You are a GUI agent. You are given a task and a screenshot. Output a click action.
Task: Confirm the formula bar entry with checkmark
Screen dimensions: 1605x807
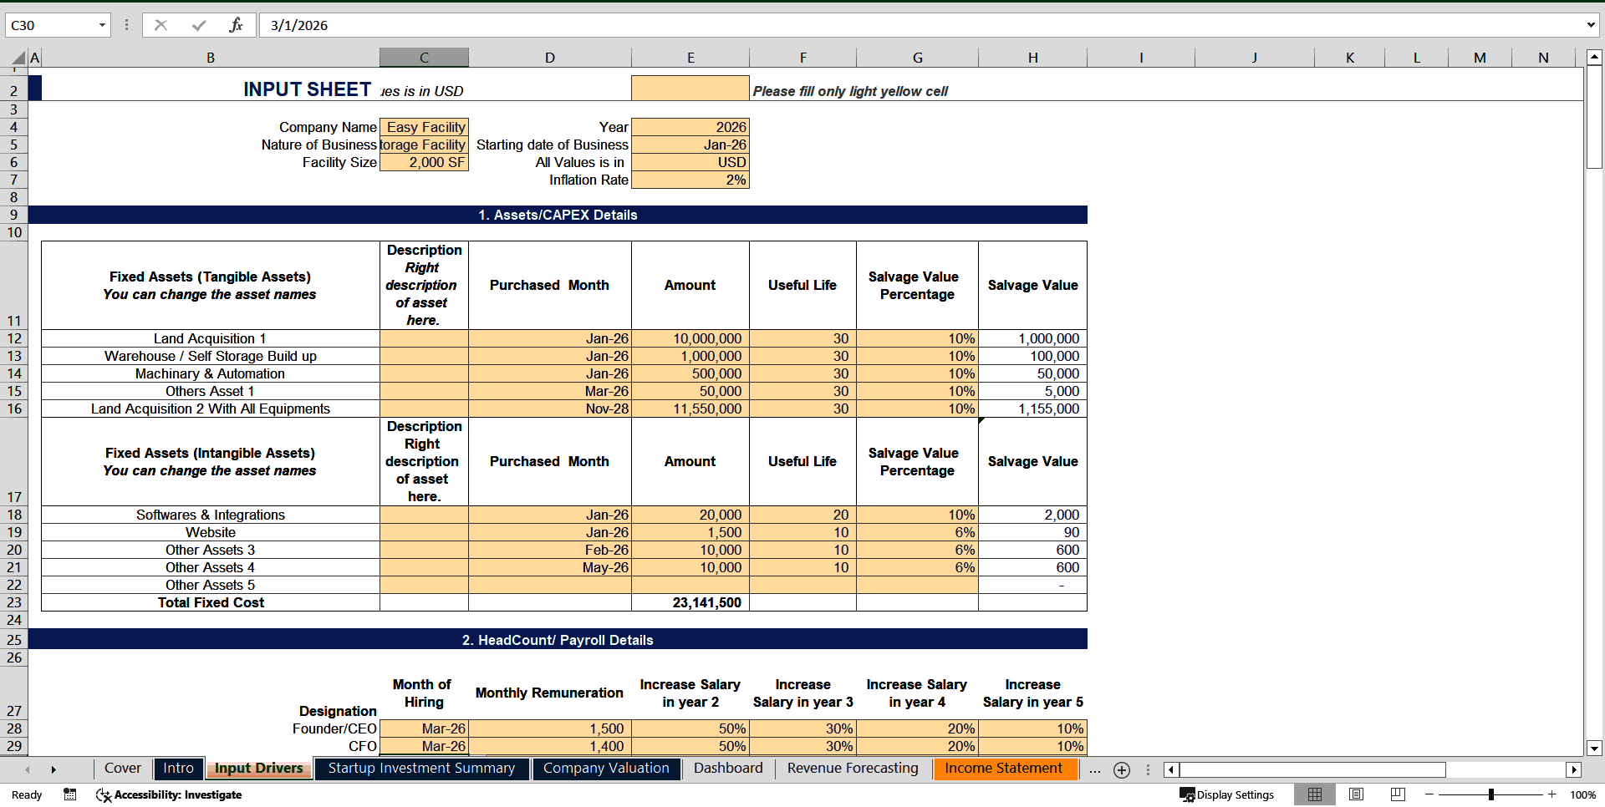[198, 25]
